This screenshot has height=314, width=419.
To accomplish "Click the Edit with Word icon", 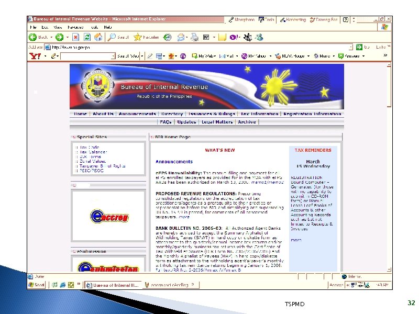I will (x=206, y=37).
